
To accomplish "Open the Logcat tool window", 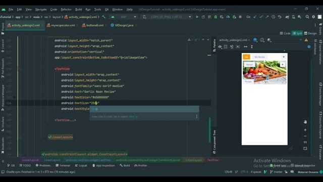I will [x=81, y=165].
